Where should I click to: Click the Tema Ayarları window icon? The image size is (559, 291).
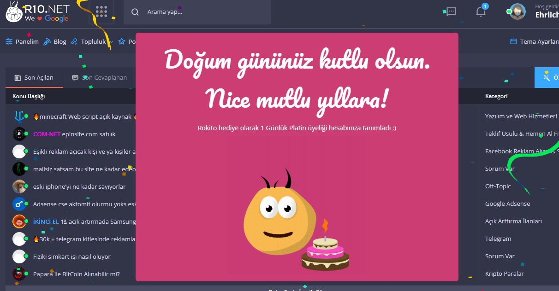click(x=513, y=41)
